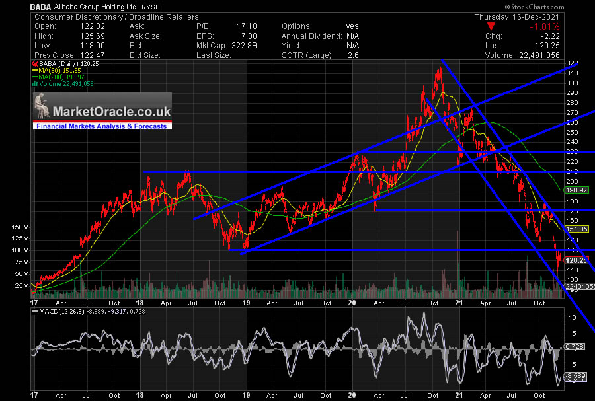
Task: Click the green Volume bars legend icon
Action: coord(34,84)
